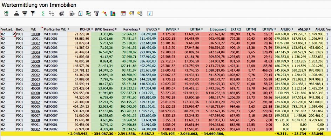
Task: Select the Ertragswert column header
Action: coord(214,29)
